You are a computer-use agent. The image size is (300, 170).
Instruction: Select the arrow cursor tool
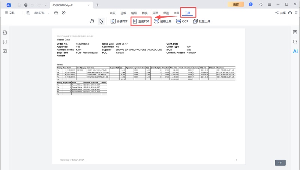pos(101,21)
